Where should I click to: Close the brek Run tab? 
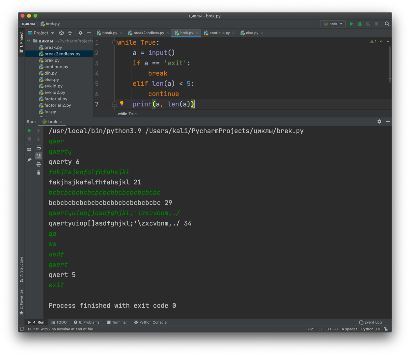point(61,122)
